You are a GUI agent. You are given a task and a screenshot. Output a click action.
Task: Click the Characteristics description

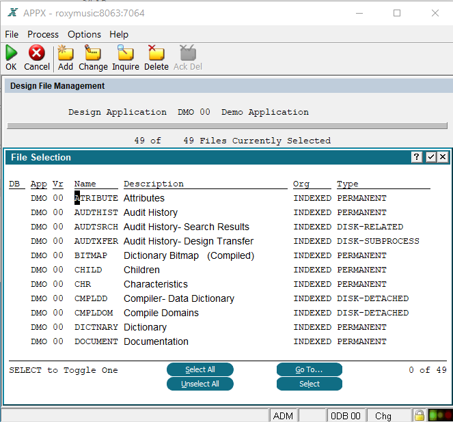coord(156,284)
